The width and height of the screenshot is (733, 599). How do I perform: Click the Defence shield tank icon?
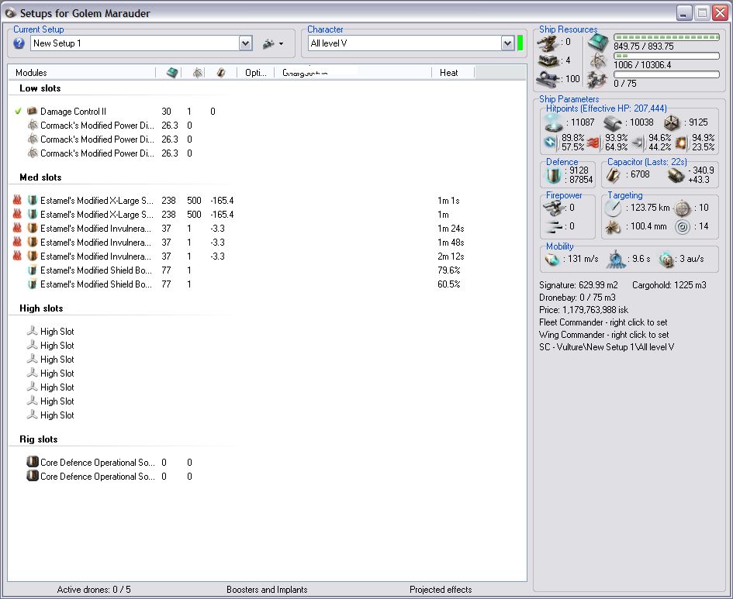click(554, 176)
